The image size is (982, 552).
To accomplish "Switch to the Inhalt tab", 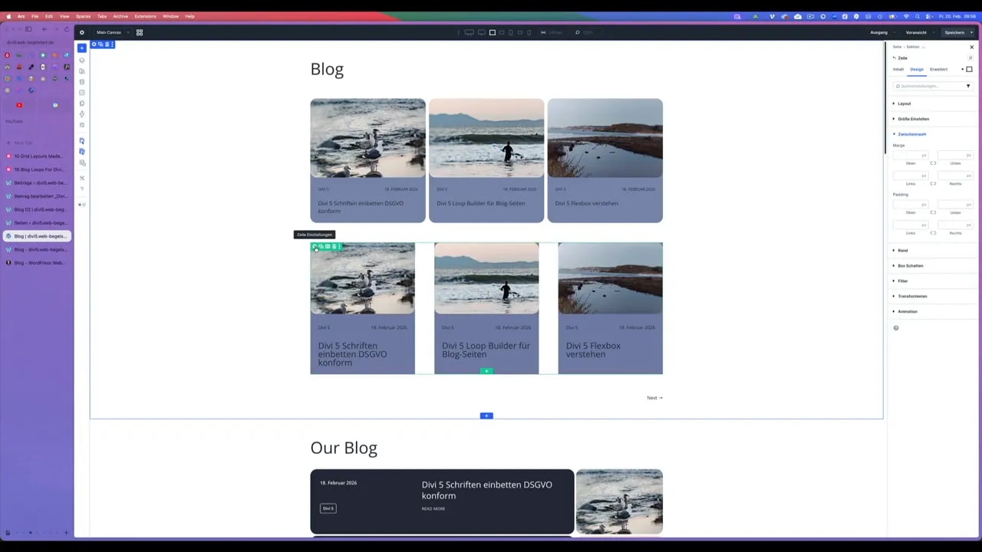I will click(898, 69).
